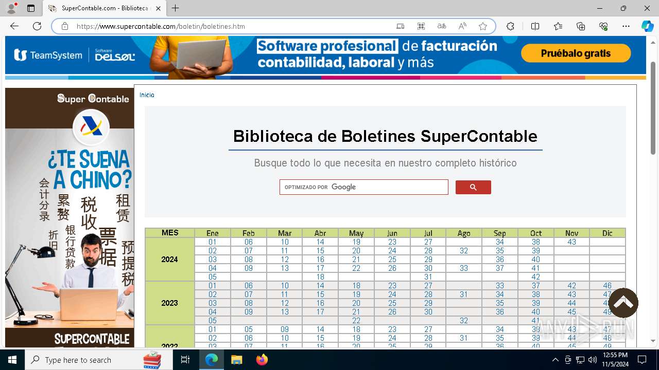View site information lock icon
This screenshot has height=370, width=659.
[65, 26]
